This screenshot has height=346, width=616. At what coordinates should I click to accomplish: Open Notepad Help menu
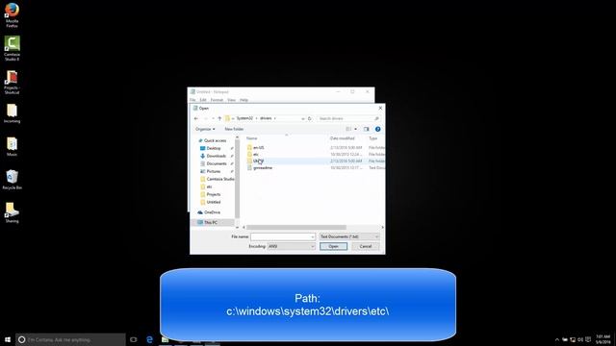click(244, 100)
